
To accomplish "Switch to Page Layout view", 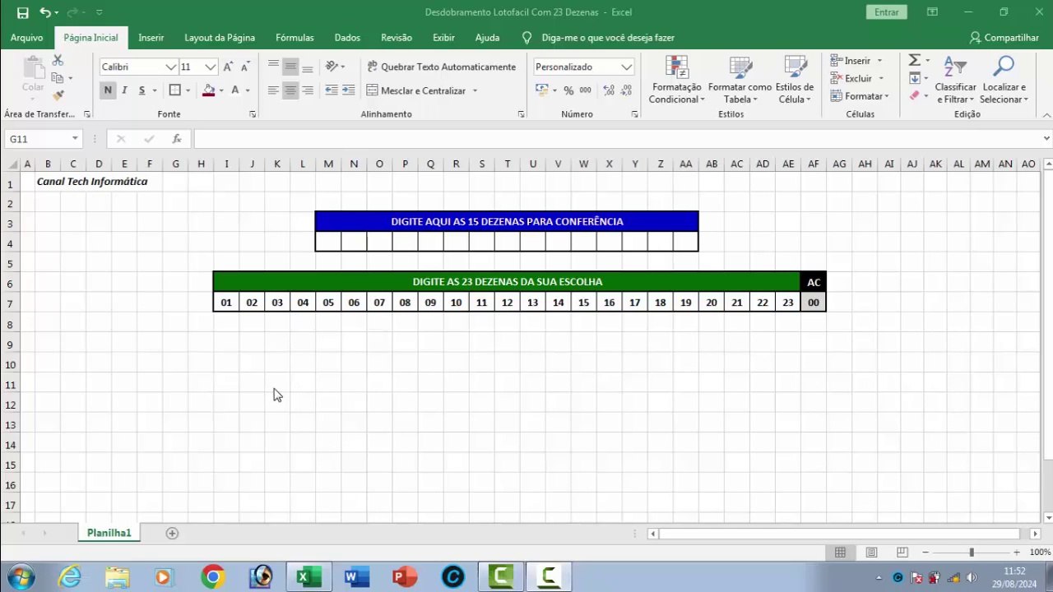I will [871, 553].
